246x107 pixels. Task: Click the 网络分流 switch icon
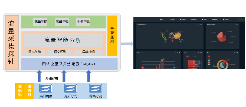click(x=96, y=88)
